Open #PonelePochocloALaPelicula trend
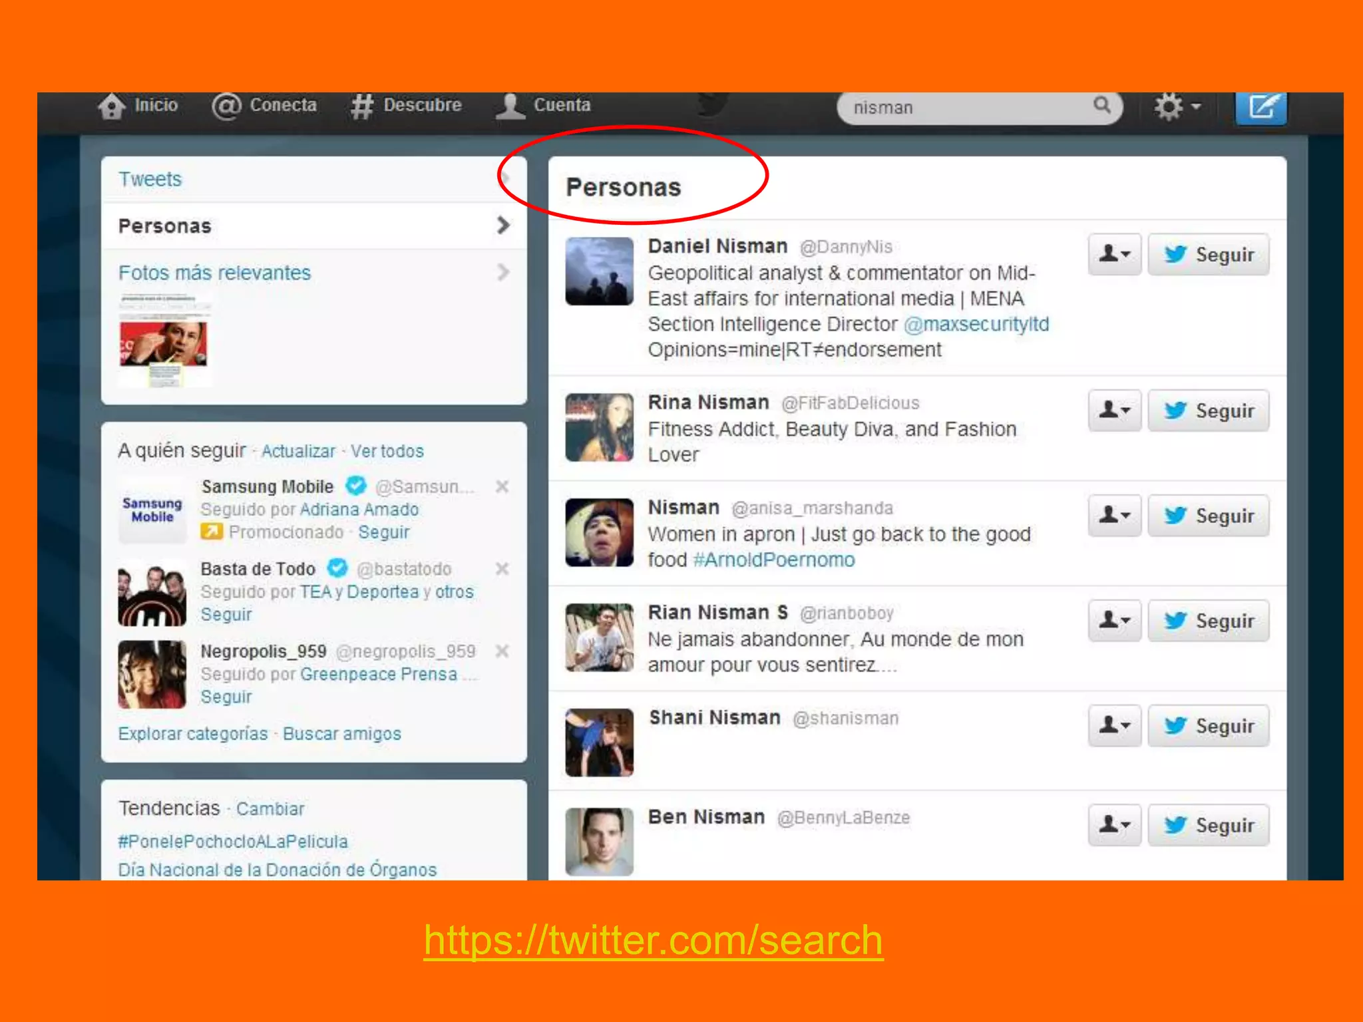The width and height of the screenshot is (1363, 1022). pos(233,842)
